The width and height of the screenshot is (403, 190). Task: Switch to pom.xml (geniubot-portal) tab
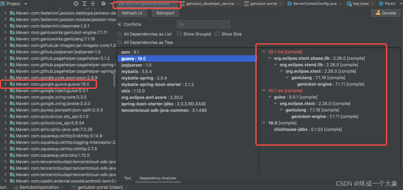click(x=148, y=4)
